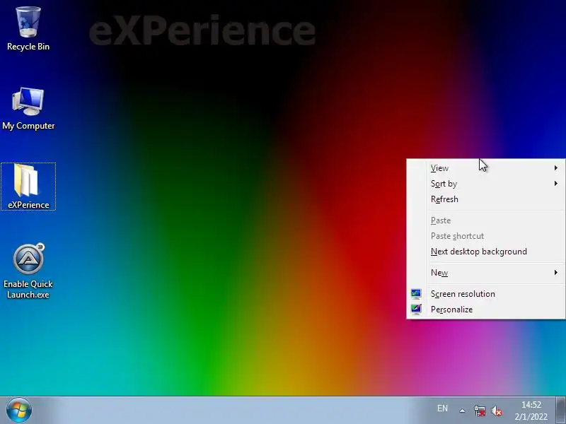Click the greyed-out Paste entry
The image size is (566, 424).
[x=486, y=220]
